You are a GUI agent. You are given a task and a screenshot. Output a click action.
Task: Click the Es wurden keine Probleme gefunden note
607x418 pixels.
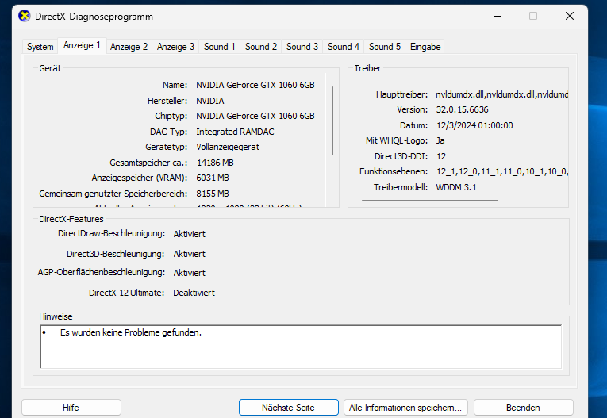131,332
